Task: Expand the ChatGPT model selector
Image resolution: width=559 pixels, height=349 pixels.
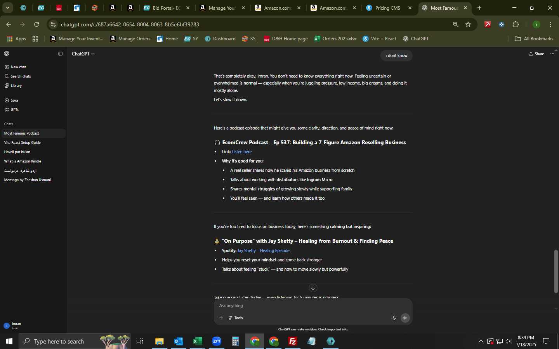Action: coord(83,54)
